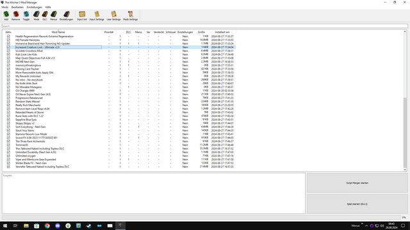Select the Immersive Beard and Hair Trimming row
Viewport: 410px width, 230px height.
tap(119, 43)
